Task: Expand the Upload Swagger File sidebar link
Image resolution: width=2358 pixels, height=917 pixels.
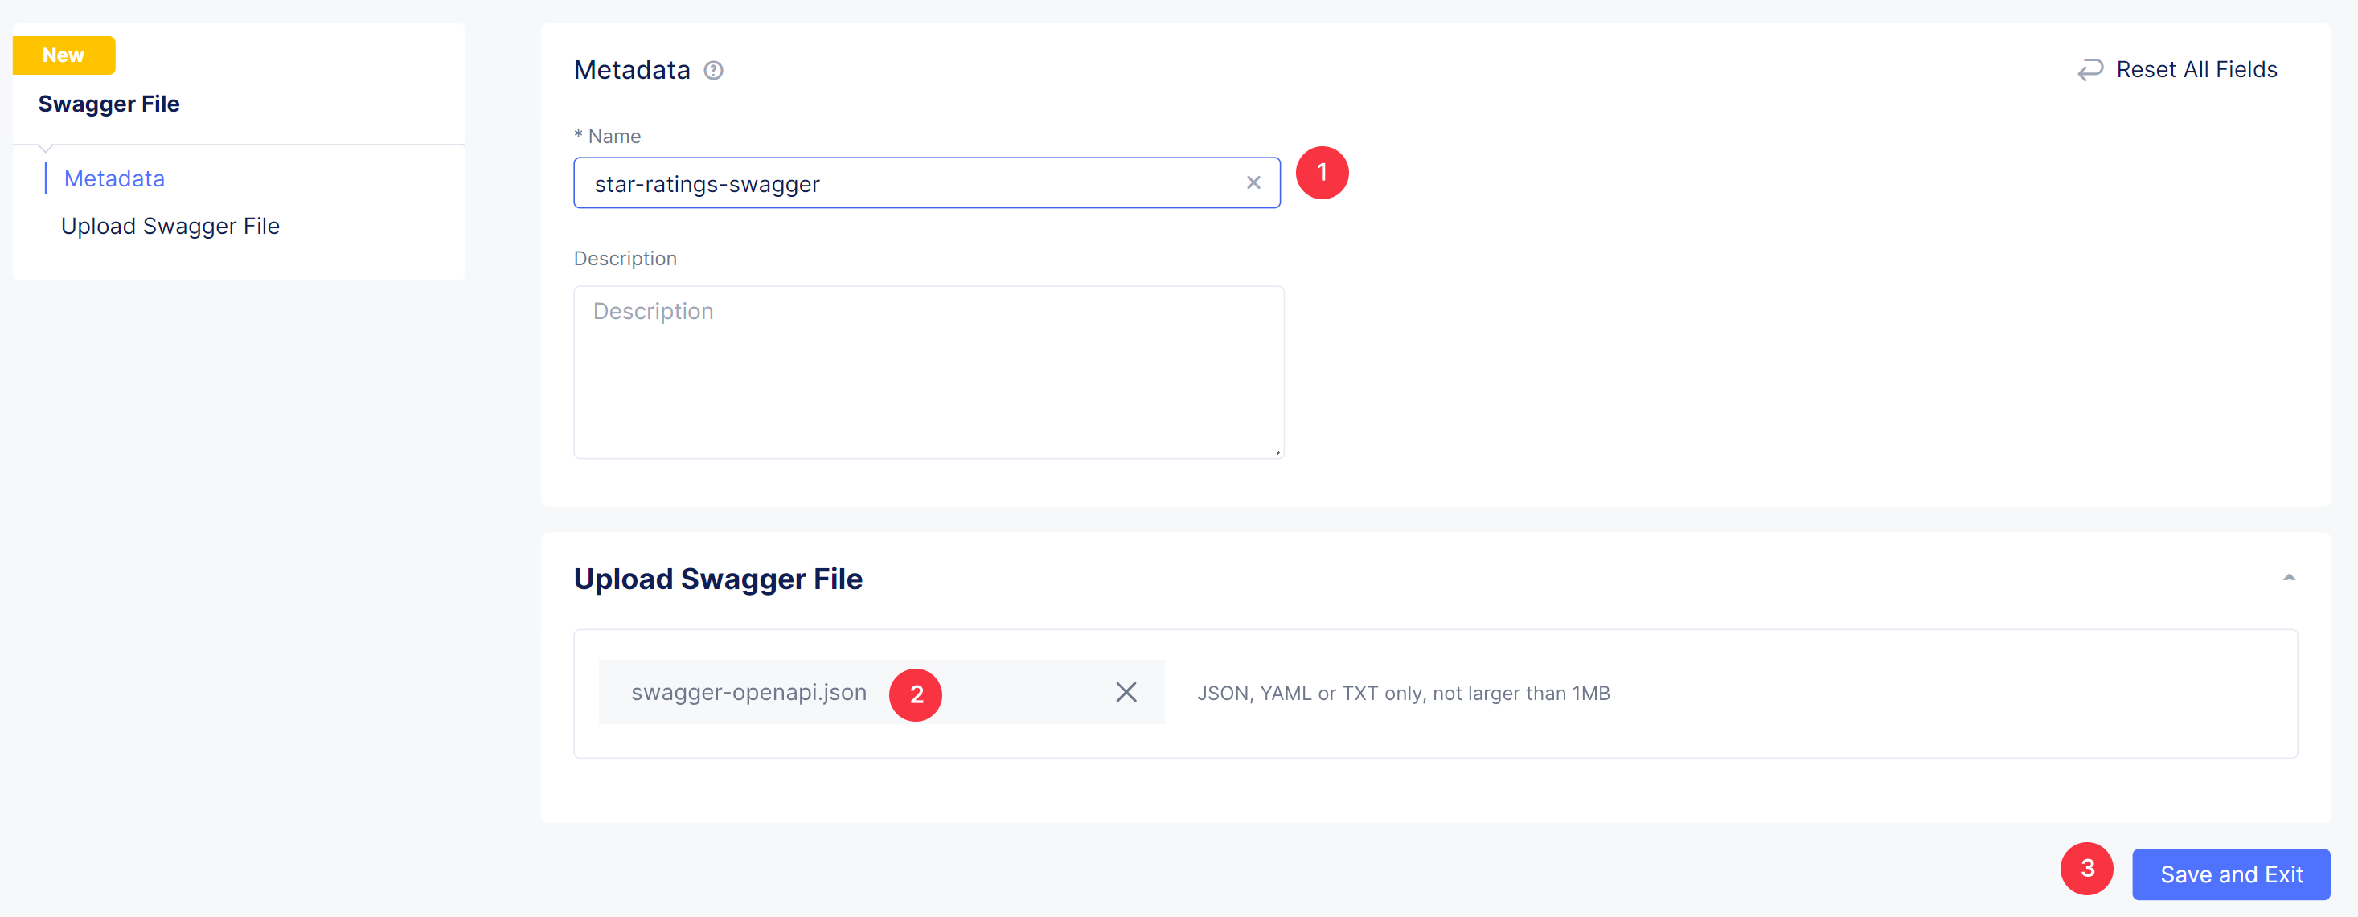Action: click(x=170, y=226)
